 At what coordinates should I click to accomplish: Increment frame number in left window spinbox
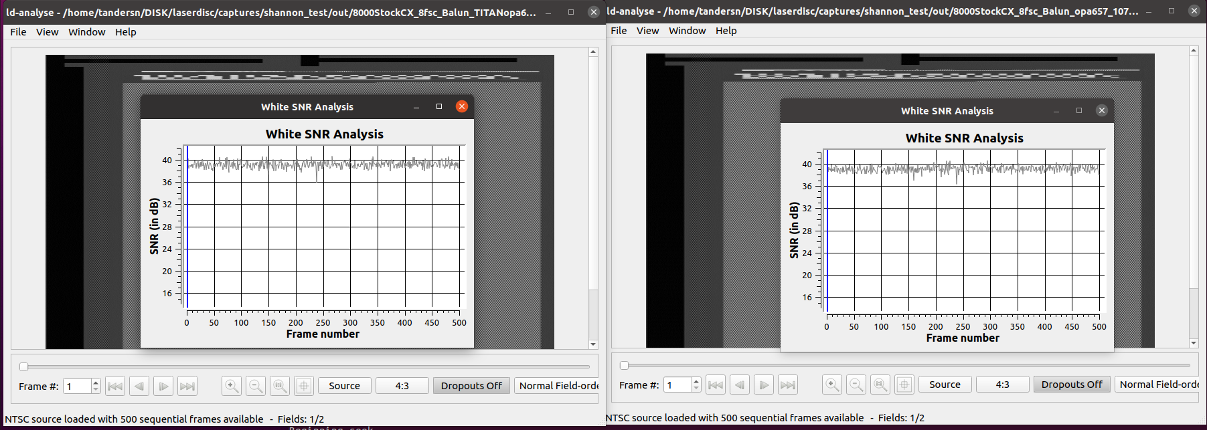click(96, 383)
